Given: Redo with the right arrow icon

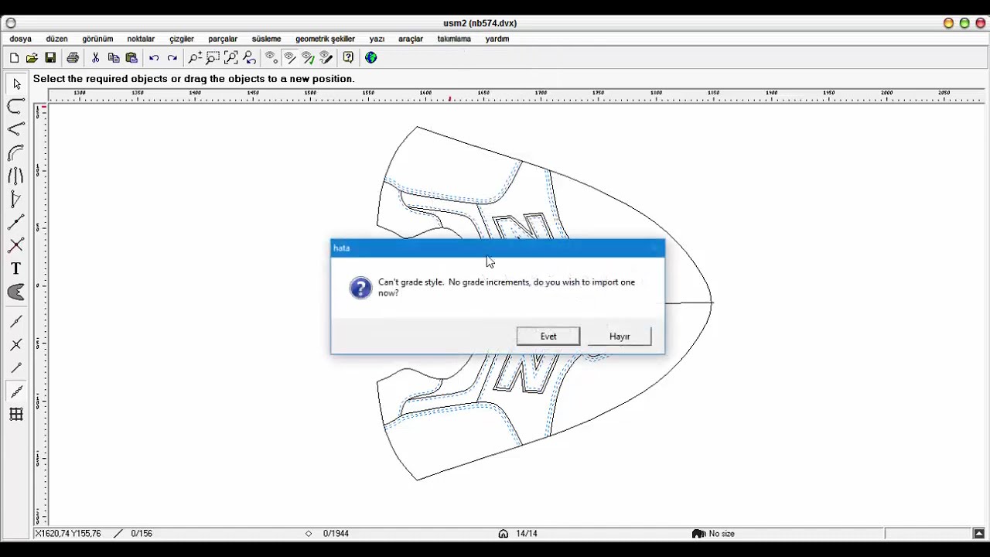Looking at the screenshot, I should click(x=172, y=57).
